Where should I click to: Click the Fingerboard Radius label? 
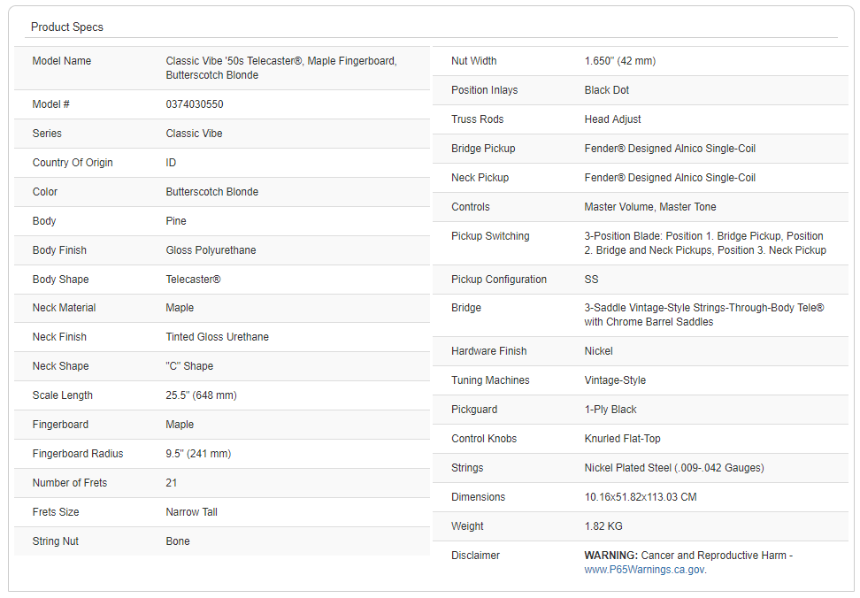coord(78,453)
